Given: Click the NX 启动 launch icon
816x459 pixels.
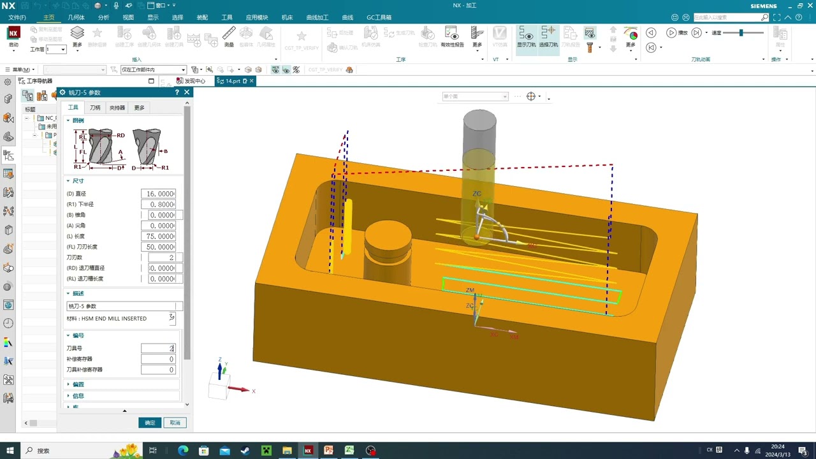Looking at the screenshot, I should coord(13,36).
